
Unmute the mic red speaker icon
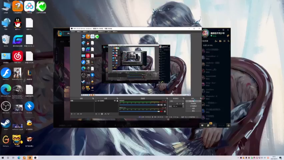pyautogui.click(x=162, y=111)
